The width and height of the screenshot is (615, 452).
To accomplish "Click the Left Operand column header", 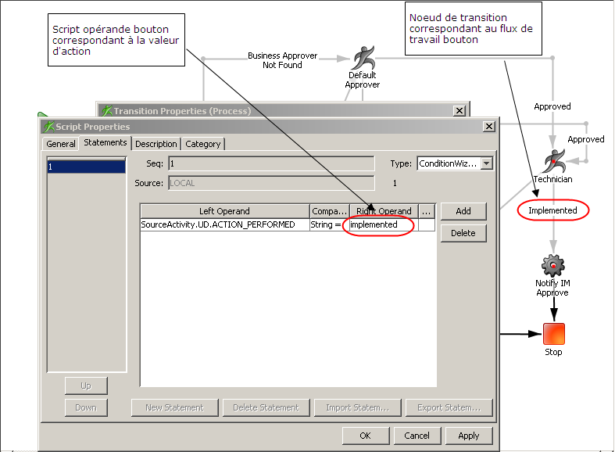I will 225,211.
